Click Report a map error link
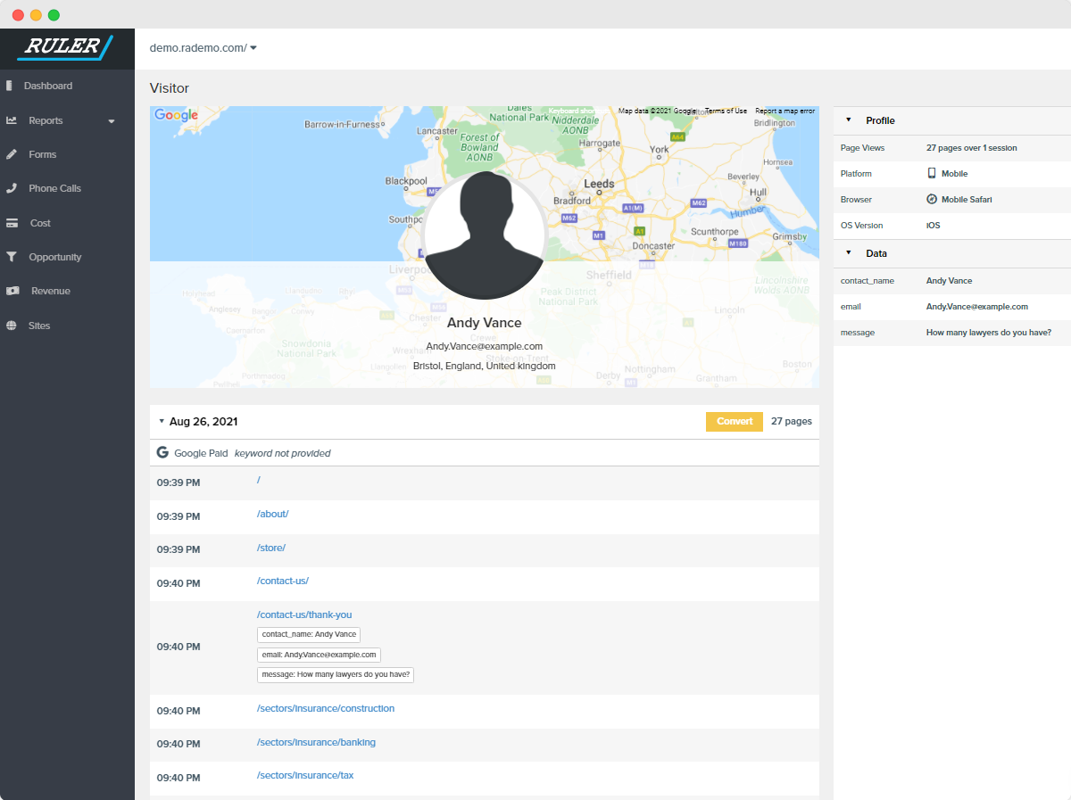Image resolution: width=1071 pixels, height=800 pixels. 785,111
